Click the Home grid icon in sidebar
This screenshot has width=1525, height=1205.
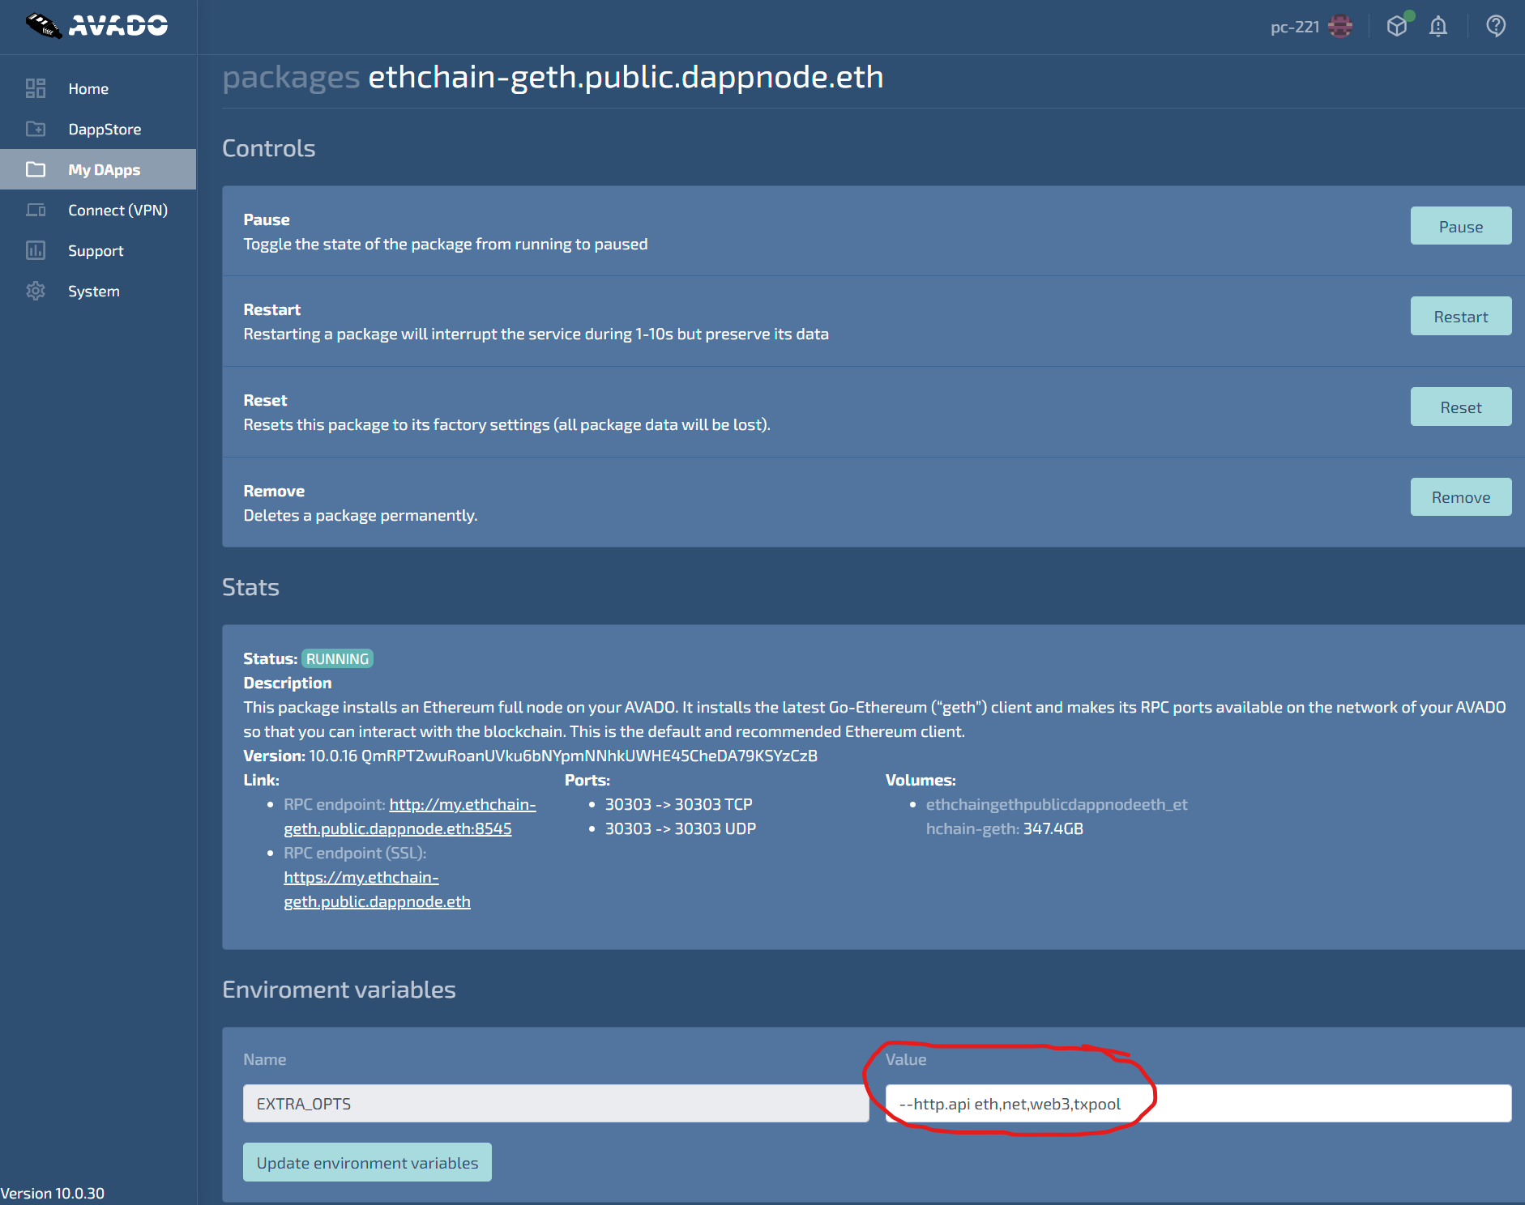tap(36, 88)
